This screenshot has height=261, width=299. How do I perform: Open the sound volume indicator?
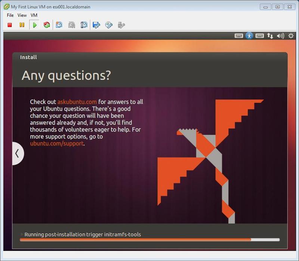click(281, 36)
